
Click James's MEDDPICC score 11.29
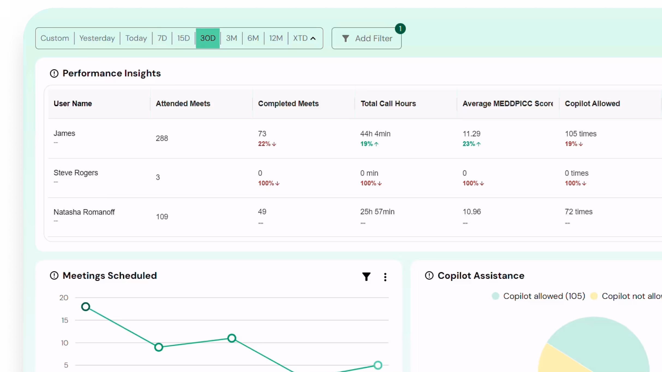pos(471,134)
